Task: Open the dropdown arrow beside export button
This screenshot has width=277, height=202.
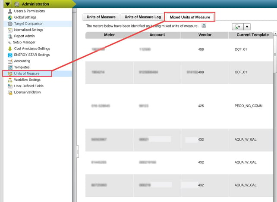Action: point(247,27)
